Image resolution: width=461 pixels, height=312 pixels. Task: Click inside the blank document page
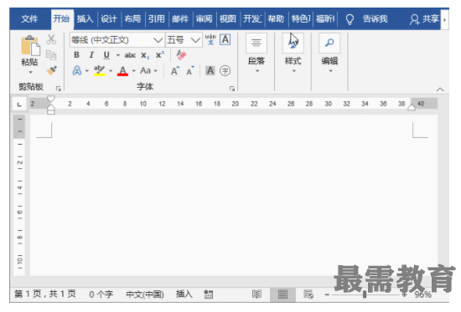pyautogui.click(x=234, y=195)
